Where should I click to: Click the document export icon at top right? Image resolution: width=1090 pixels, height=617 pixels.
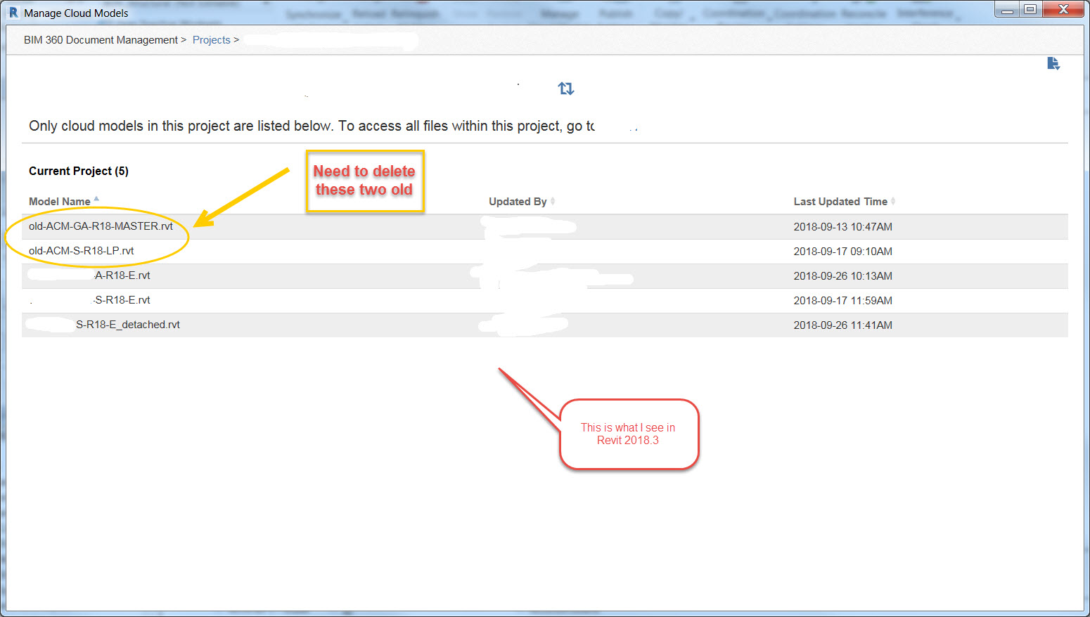pyautogui.click(x=1053, y=64)
